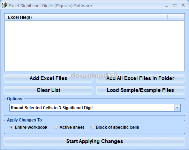The height and width of the screenshot is (150, 189).
Task: Select the Entire workbook radio button
Action: 12,127
